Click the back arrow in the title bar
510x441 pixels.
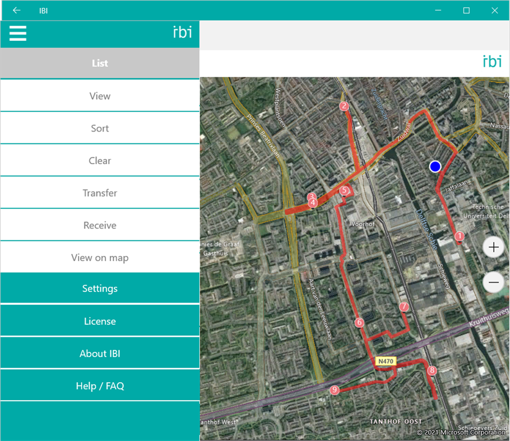click(x=16, y=10)
